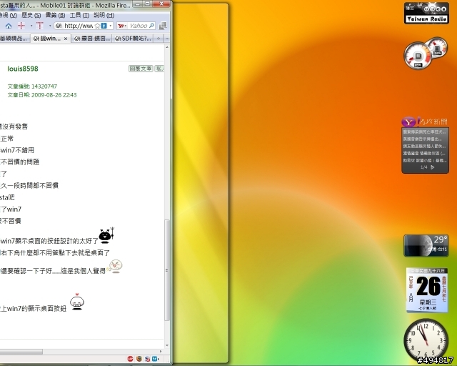Open first headline in Yahoo news gadget
This screenshot has height=366, width=457.
coord(425,132)
